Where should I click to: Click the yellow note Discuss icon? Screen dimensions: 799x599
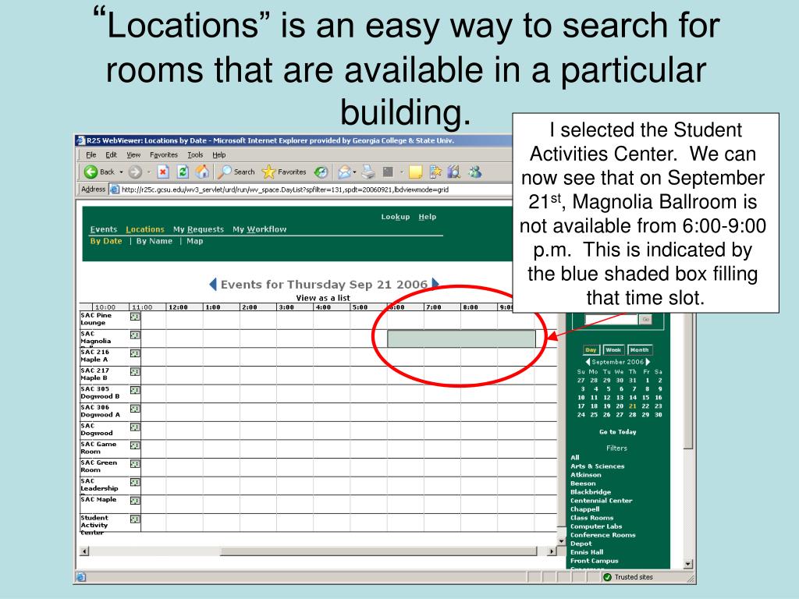coord(415,172)
